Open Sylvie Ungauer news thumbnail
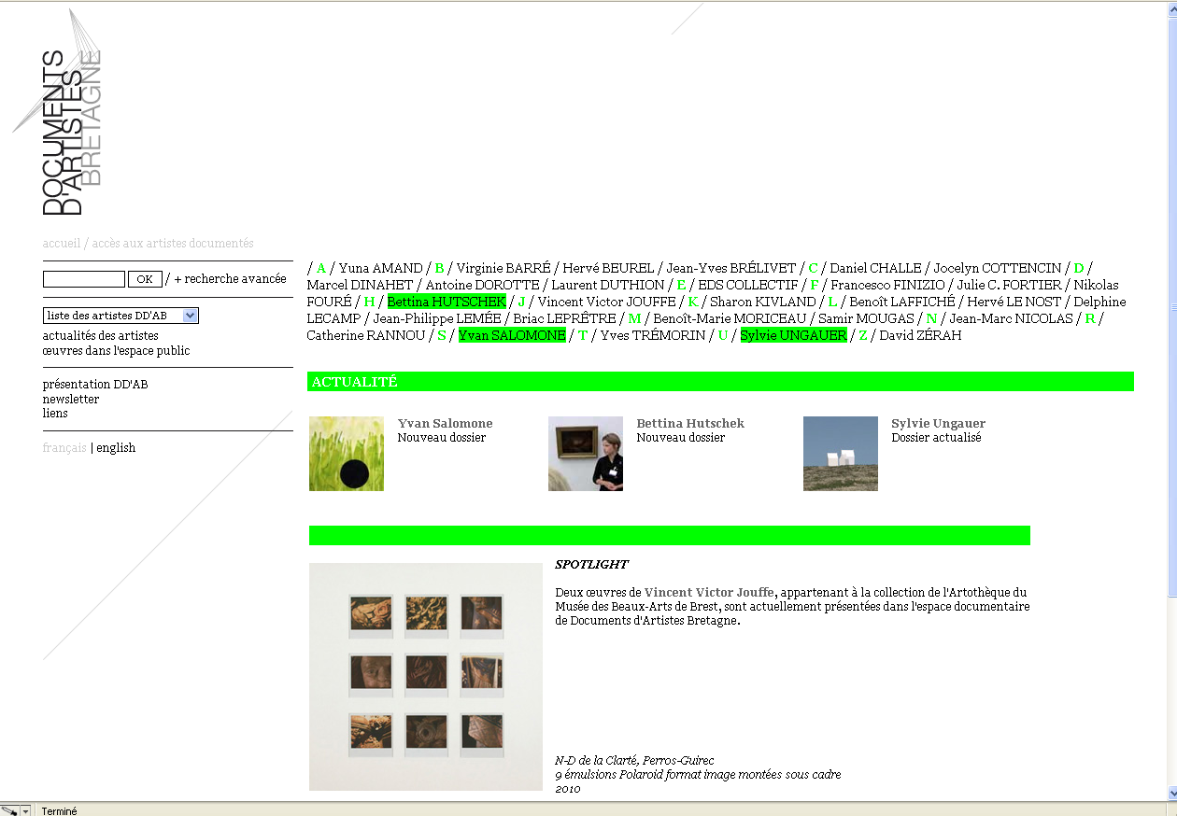The width and height of the screenshot is (1177, 816). (841, 454)
